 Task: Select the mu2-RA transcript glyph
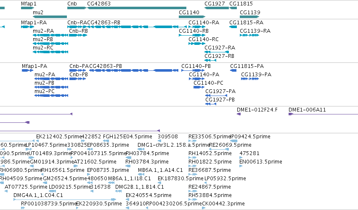50,35
